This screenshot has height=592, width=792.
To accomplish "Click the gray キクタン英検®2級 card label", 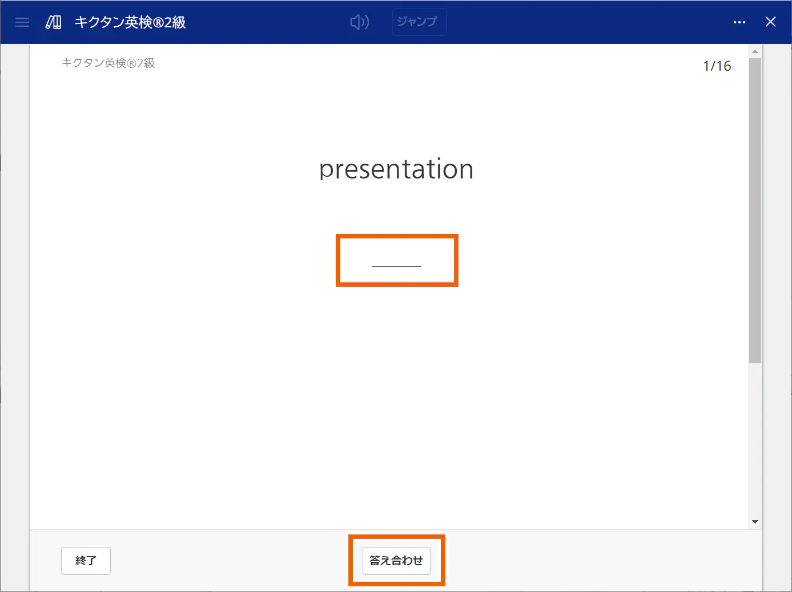I will 108,63.
